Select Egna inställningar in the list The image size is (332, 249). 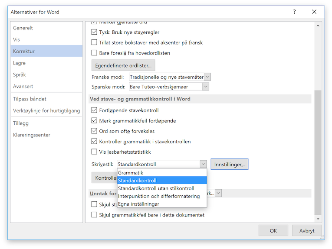point(138,204)
